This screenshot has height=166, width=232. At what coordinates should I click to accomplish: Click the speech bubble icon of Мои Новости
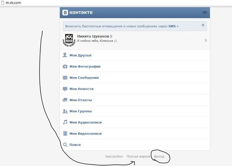point(65,89)
